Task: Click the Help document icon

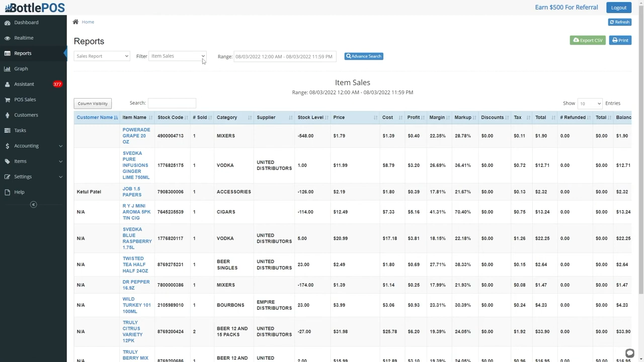Action: pos(7,192)
